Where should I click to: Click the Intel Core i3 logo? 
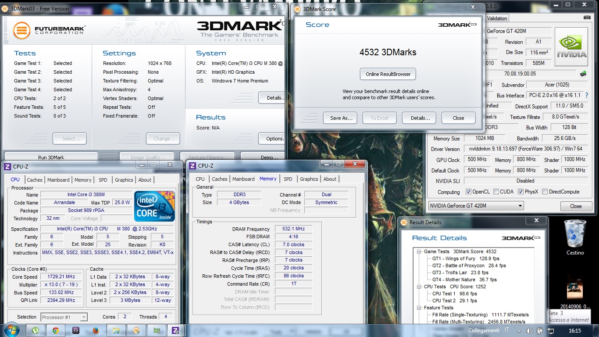(x=155, y=206)
